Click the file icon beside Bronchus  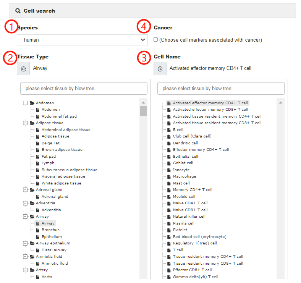(x=38, y=230)
